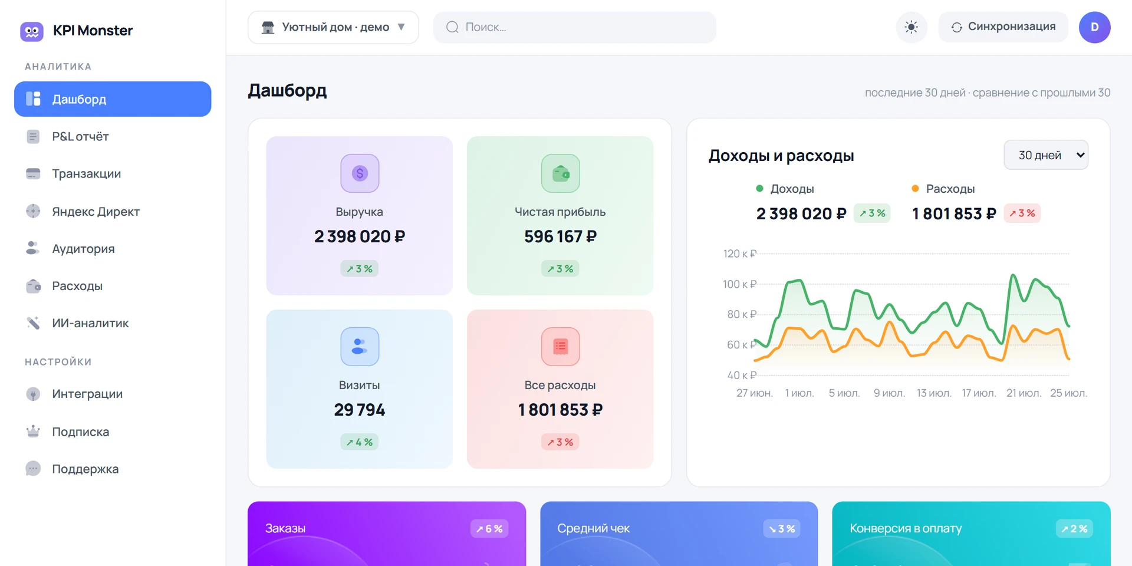Click the Яндекс Директ target icon
The height and width of the screenshot is (566, 1132).
click(x=33, y=211)
